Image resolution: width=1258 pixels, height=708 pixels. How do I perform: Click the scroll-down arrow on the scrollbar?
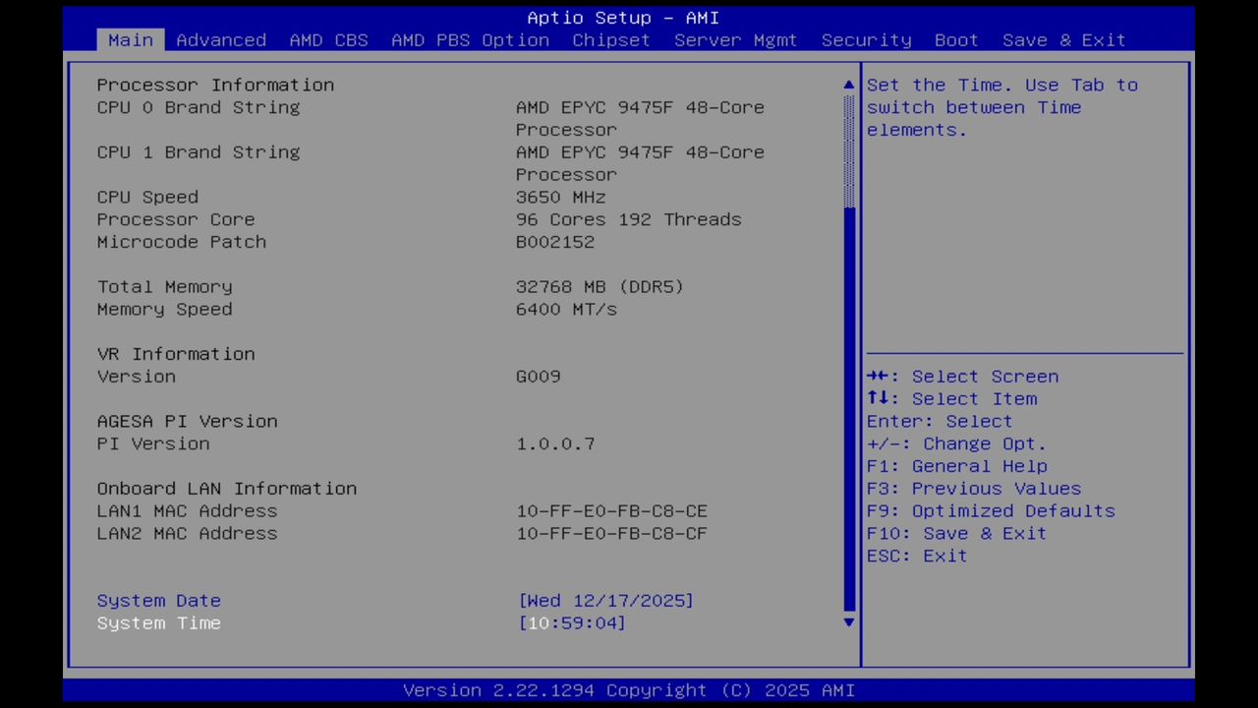click(848, 622)
